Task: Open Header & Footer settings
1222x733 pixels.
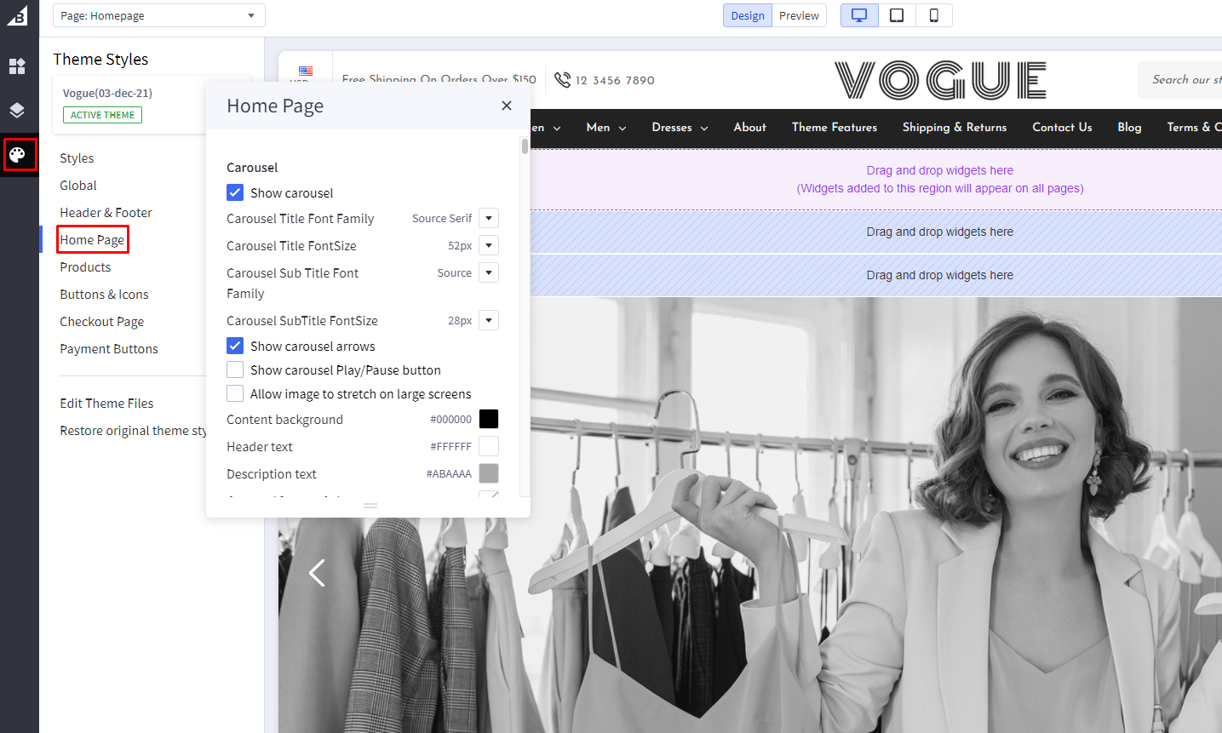Action: pos(106,213)
